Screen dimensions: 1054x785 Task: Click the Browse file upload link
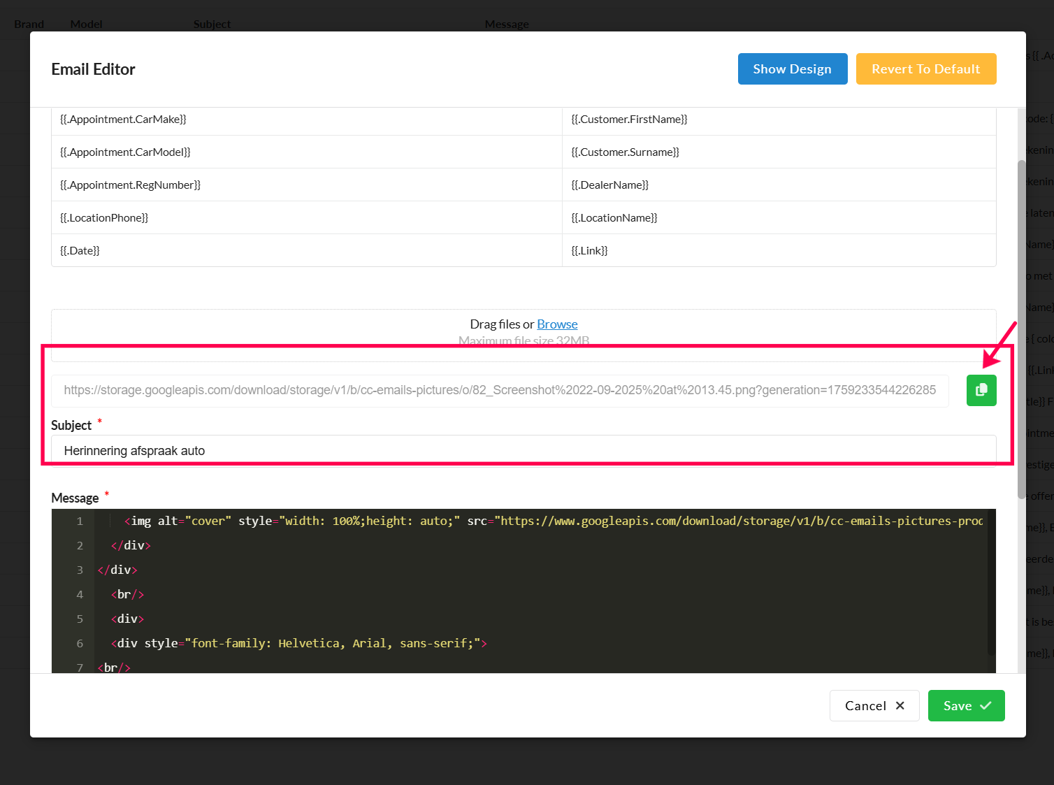[557, 324]
